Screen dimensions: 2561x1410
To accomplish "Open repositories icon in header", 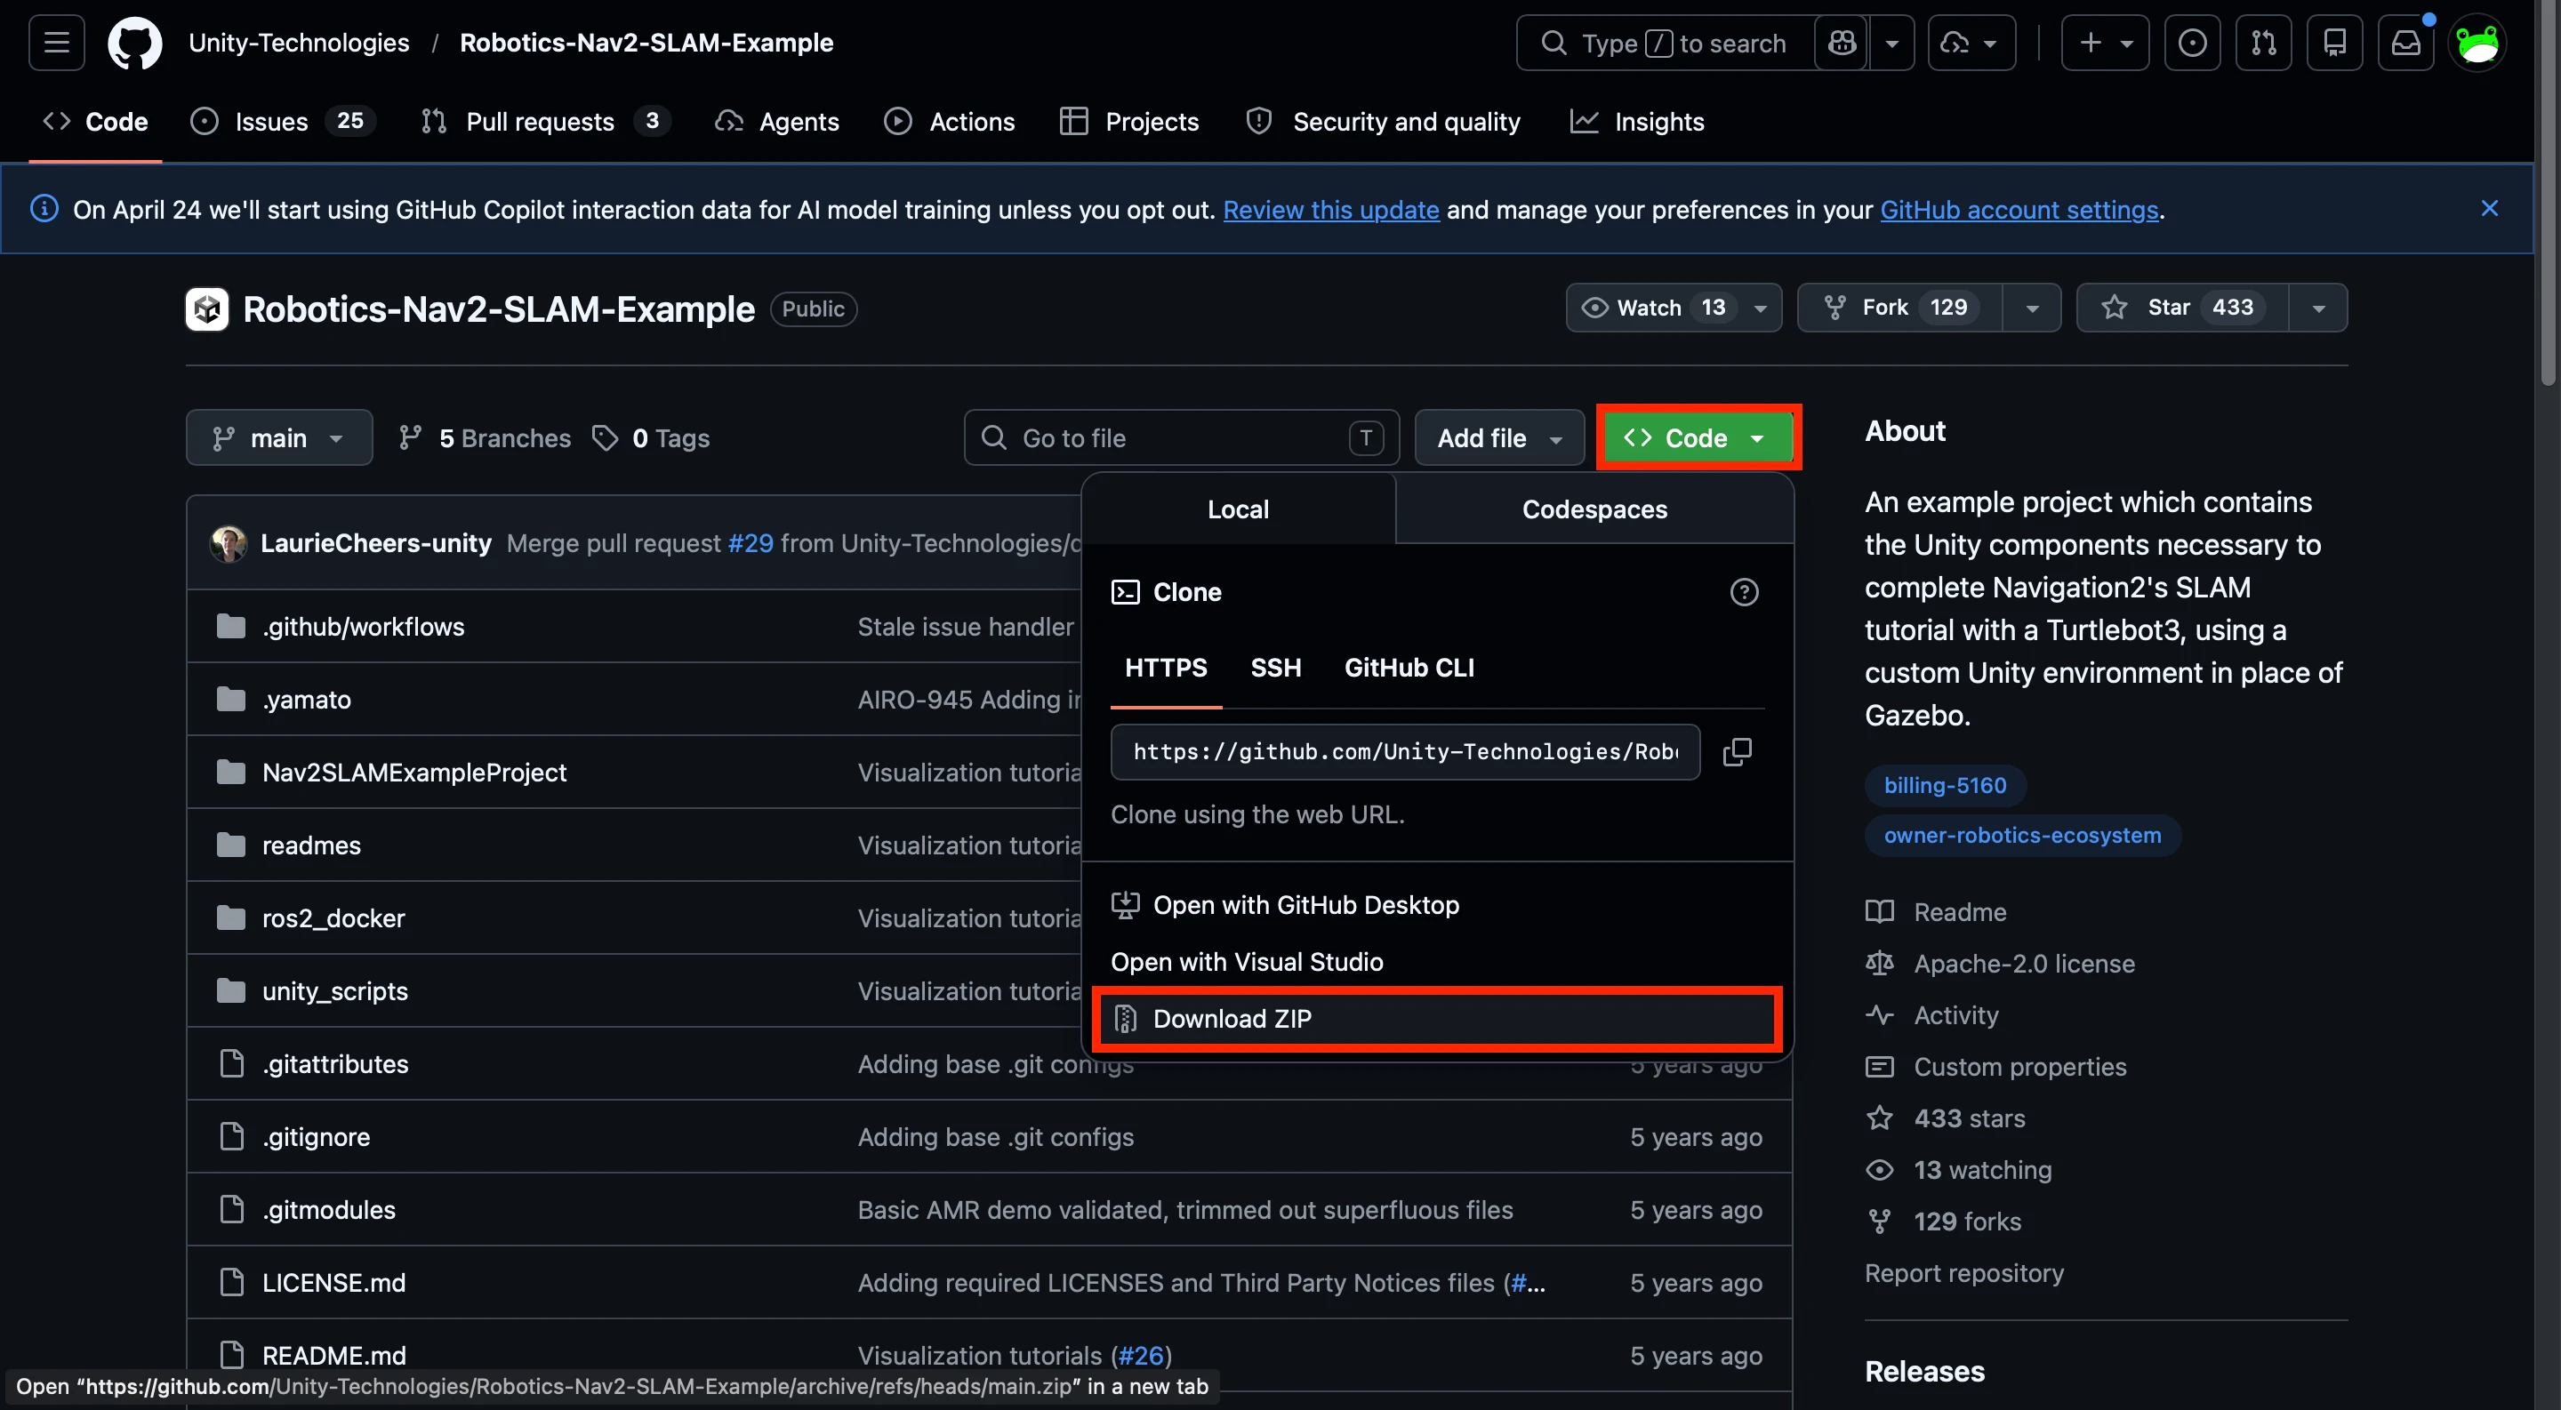I will (x=2334, y=43).
